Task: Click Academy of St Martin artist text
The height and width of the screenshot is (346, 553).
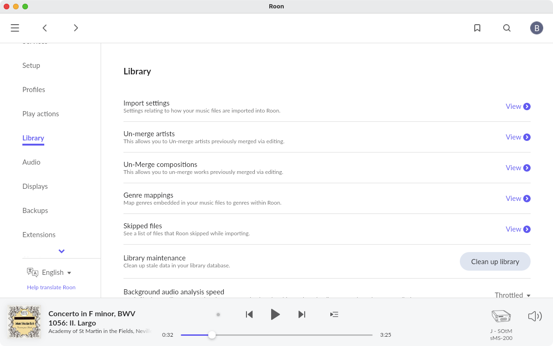Action: tap(100, 331)
